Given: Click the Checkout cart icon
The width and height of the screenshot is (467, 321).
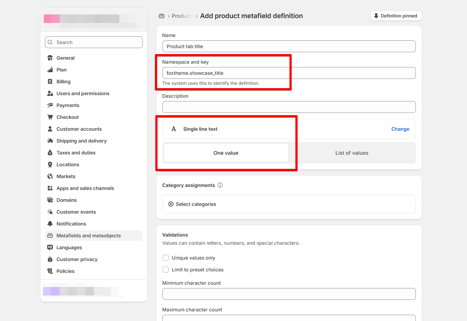Looking at the screenshot, I should pyautogui.click(x=50, y=117).
